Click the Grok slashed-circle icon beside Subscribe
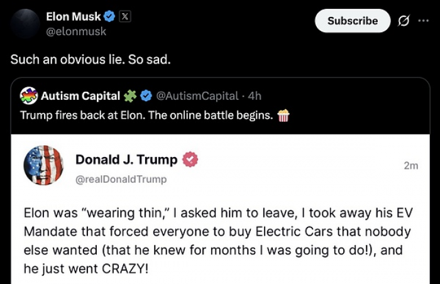This screenshot has width=440, height=284. point(404,21)
